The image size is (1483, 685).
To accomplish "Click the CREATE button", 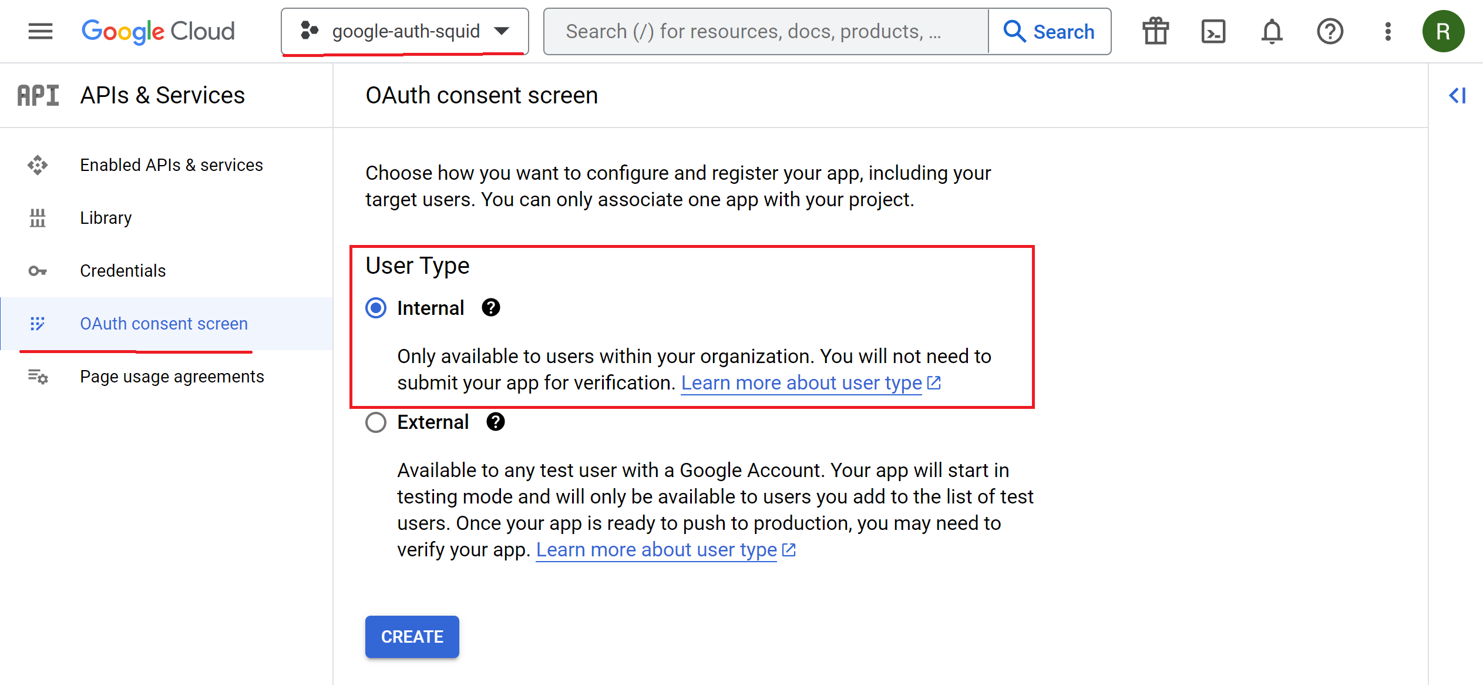I will click(412, 637).
